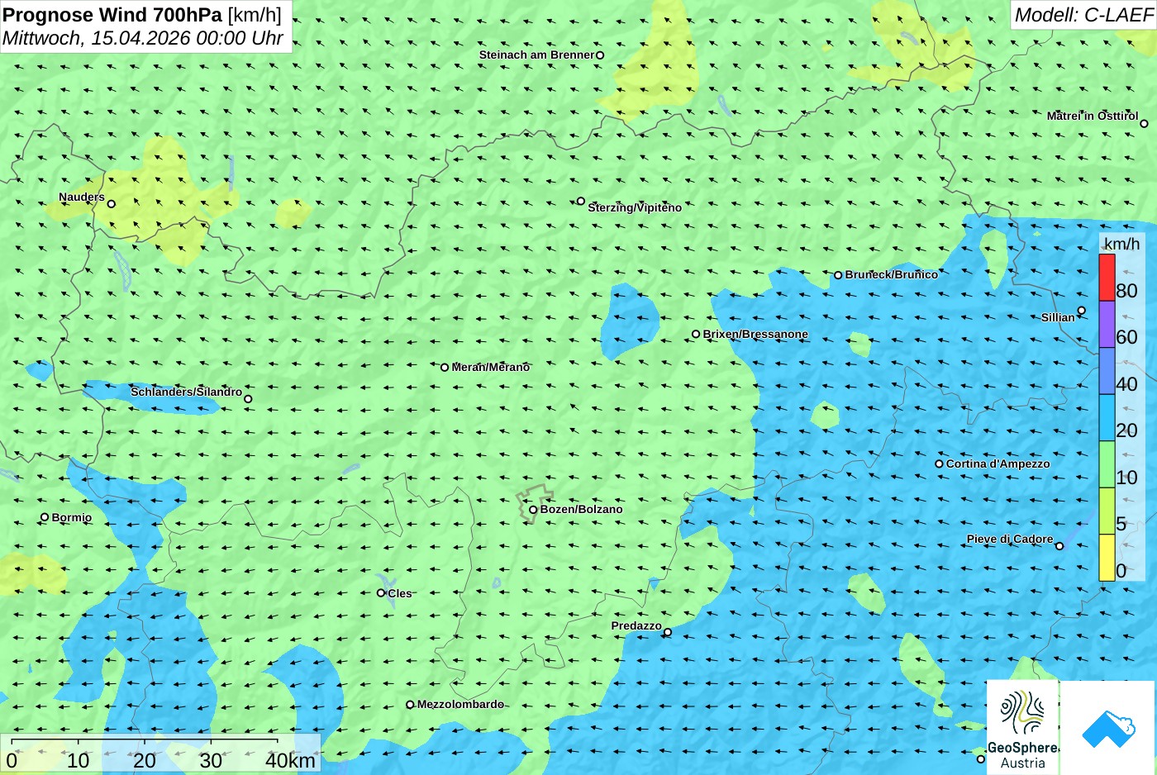The height and width of the screenshot is (775, 1157).
Task: Click the 'Nauders' label text
Action: [x=82, y=197]
